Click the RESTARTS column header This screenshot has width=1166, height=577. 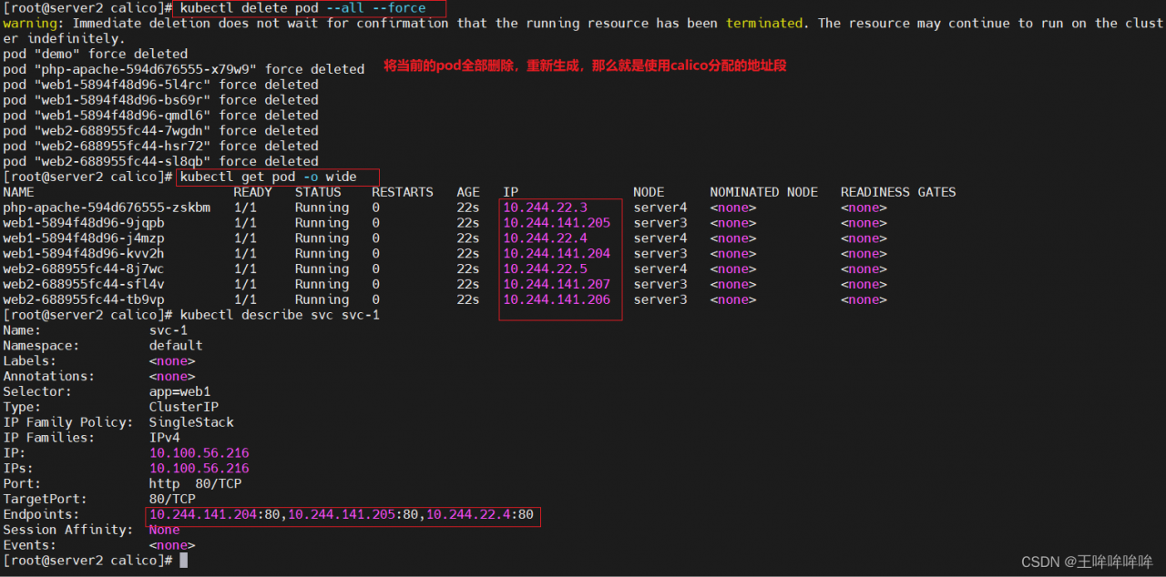(403, 192)
